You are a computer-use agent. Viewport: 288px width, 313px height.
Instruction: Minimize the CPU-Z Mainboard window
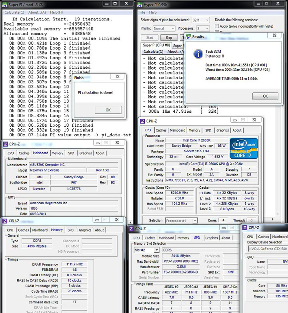(98, 143)
